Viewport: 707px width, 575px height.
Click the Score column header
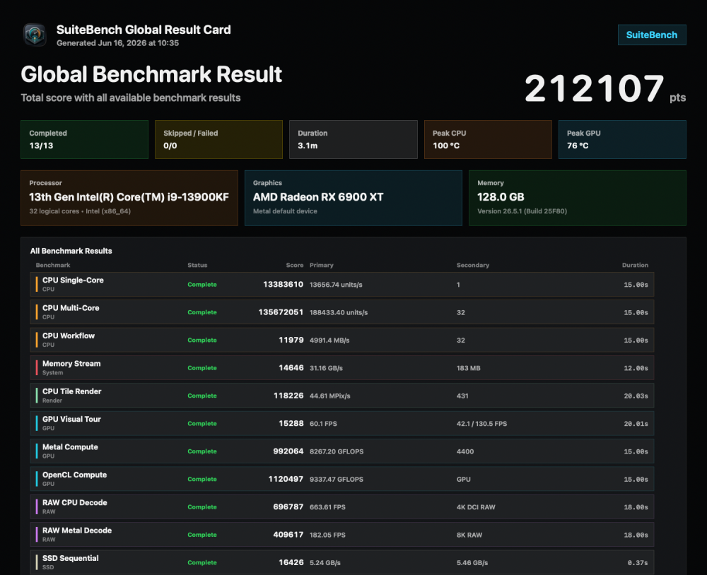[294, 265]
